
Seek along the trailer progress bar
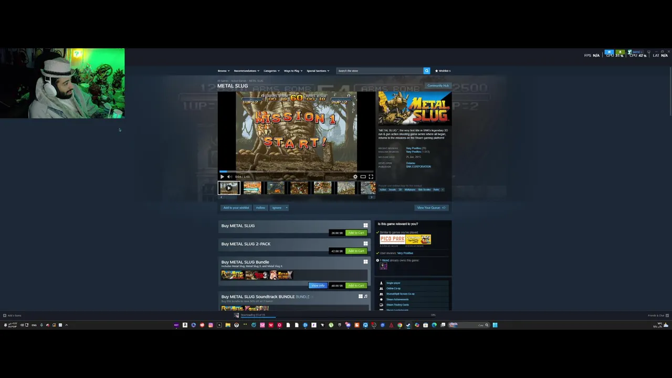coord(296,171)
